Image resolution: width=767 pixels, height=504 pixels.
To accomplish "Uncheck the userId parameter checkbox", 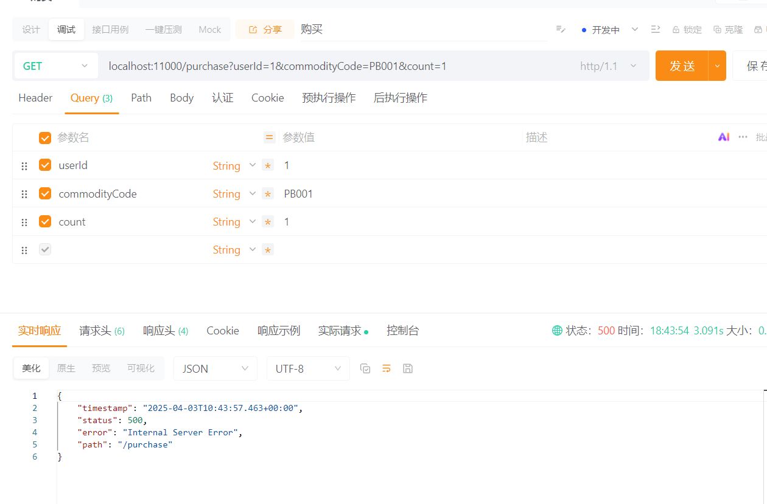I will pyautogui.click(x=45, y=165).
